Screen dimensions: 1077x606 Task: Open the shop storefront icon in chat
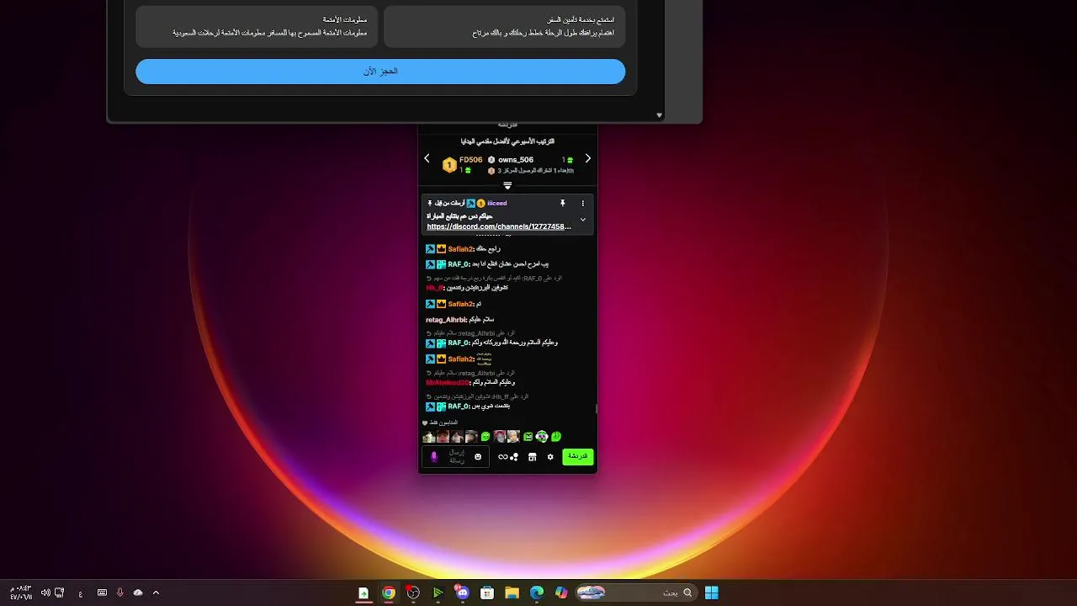(532, 457)
